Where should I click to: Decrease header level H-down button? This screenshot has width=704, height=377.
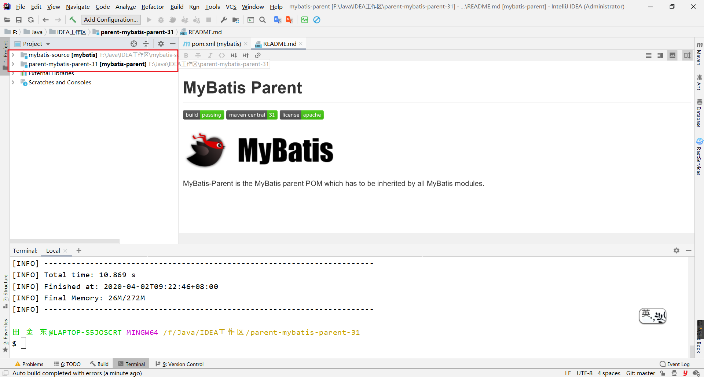[234, 55]
